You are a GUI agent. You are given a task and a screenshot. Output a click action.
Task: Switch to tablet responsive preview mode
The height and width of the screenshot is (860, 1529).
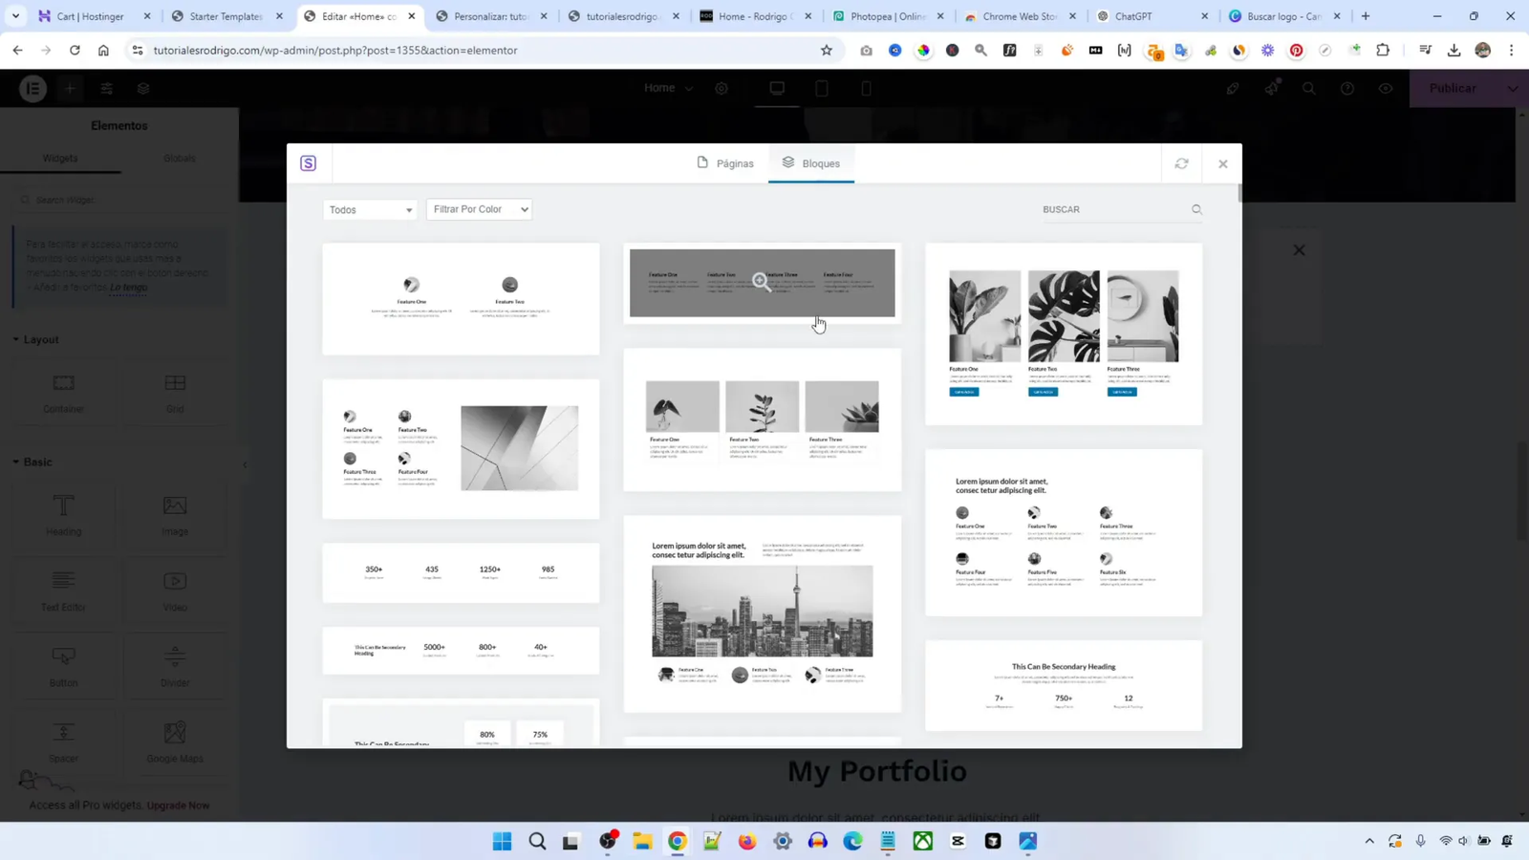(820, 88)
